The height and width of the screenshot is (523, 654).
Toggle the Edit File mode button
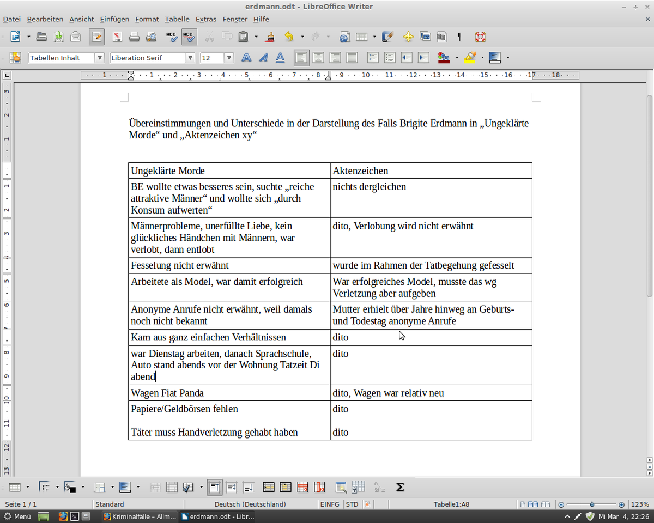[96, 37]
